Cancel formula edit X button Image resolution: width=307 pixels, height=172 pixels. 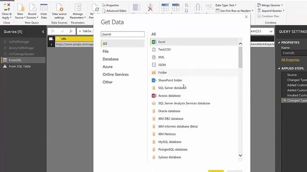coord(52,31)
